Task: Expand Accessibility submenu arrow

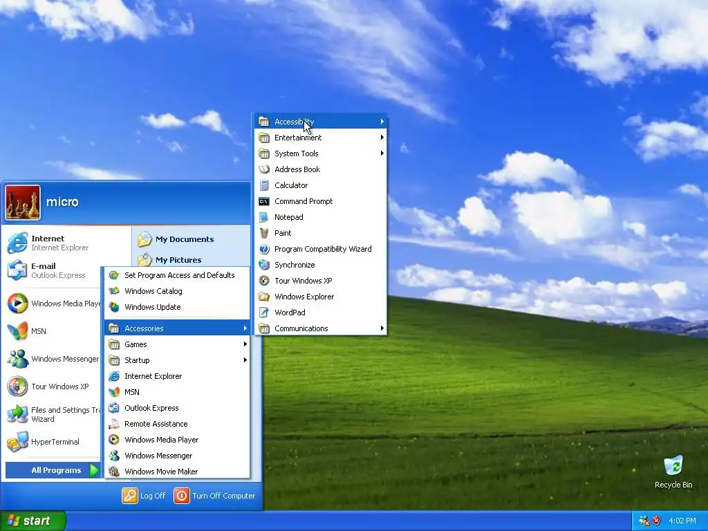Action: [382, 122]
